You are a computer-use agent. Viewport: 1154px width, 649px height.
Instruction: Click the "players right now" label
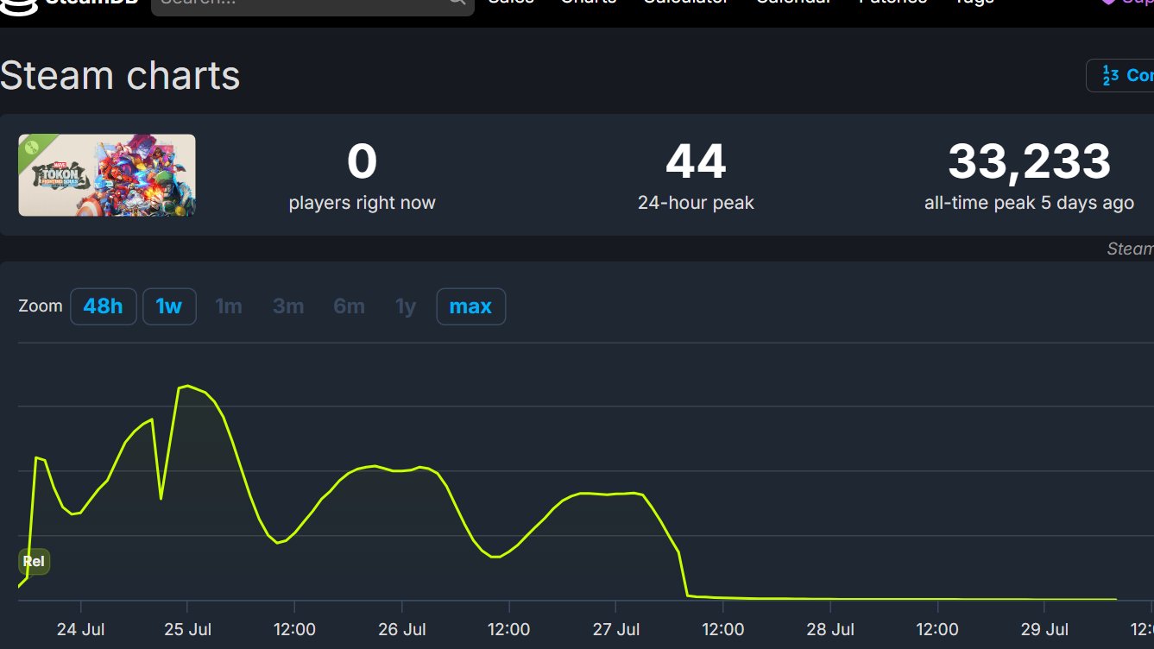tap(363, 203)
